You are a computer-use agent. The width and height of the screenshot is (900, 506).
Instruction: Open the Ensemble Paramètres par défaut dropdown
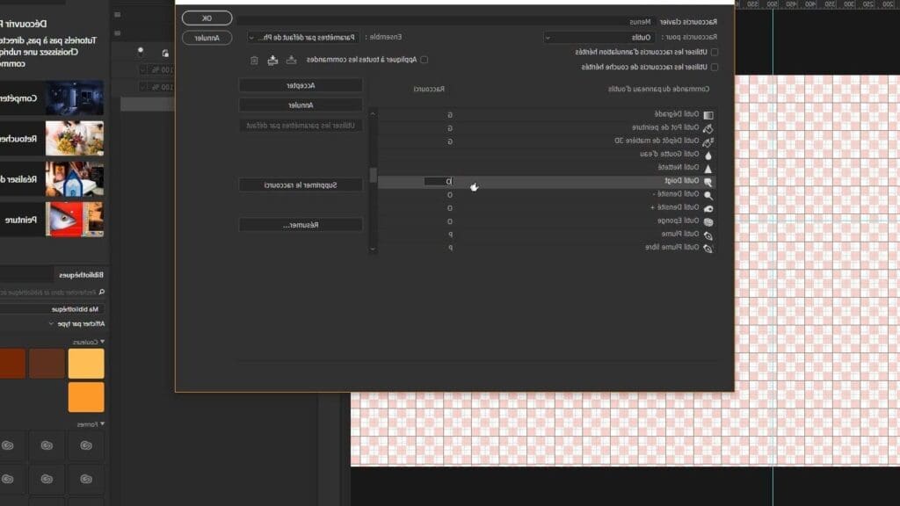click(x=303, y=37)
